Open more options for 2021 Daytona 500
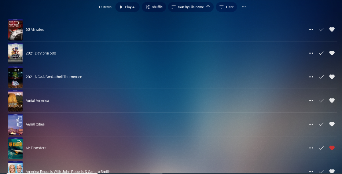The image size is (342, 174). coord(311,53)
